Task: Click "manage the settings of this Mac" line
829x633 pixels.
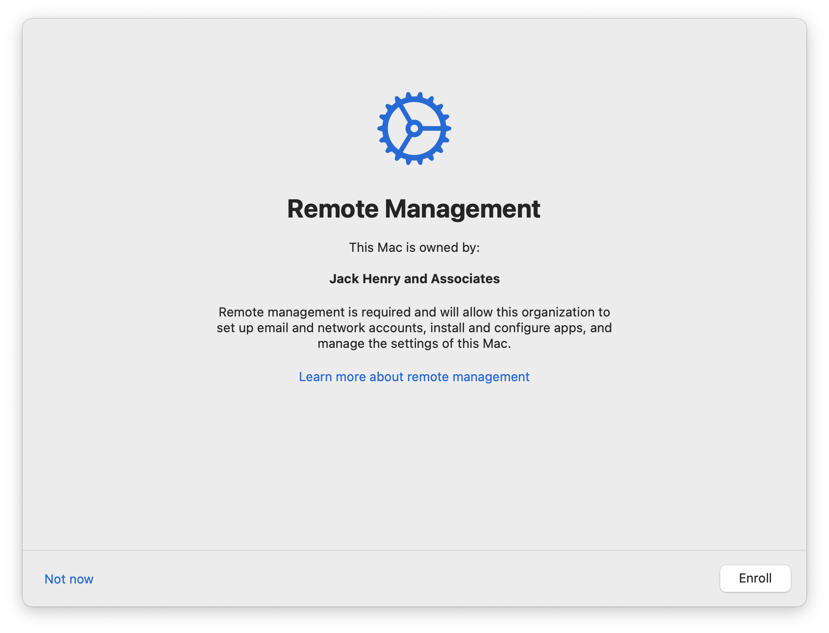Action: pyautogui.click(x=414, y=343)
